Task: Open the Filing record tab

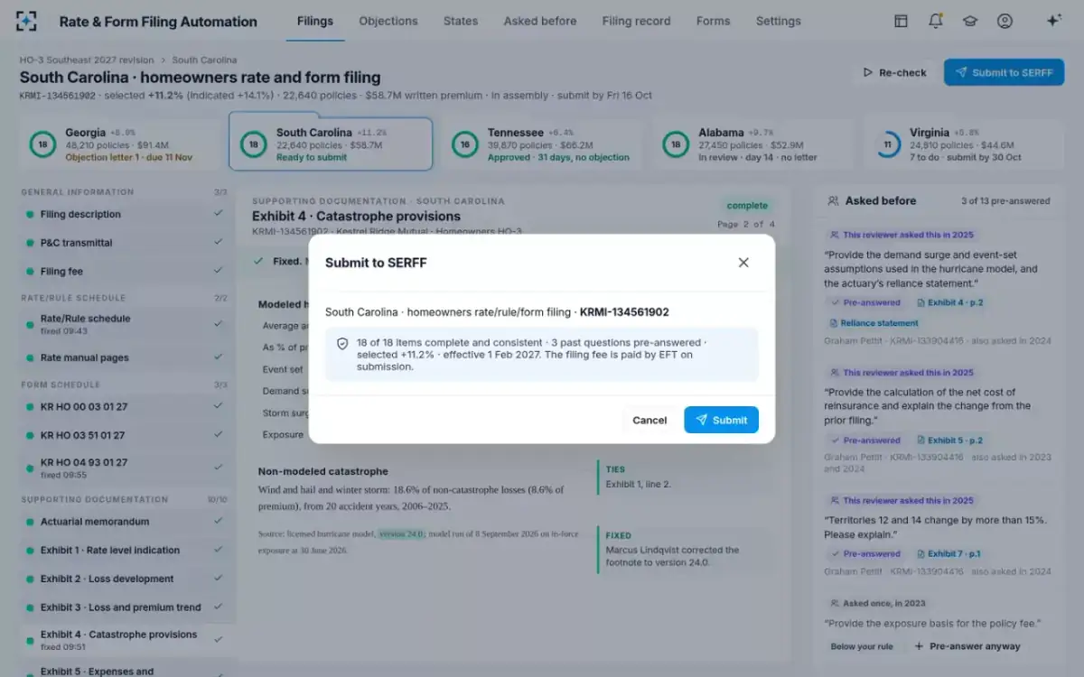Action: pyautogui.click(x=636, y=21)
